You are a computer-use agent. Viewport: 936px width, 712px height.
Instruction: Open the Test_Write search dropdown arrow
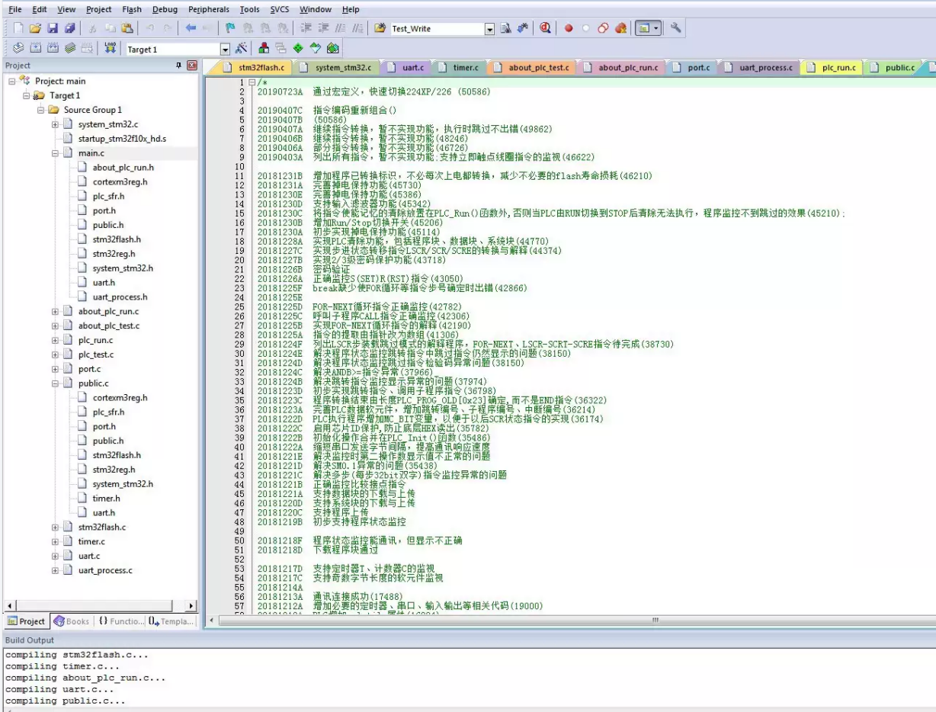(490, 29)
